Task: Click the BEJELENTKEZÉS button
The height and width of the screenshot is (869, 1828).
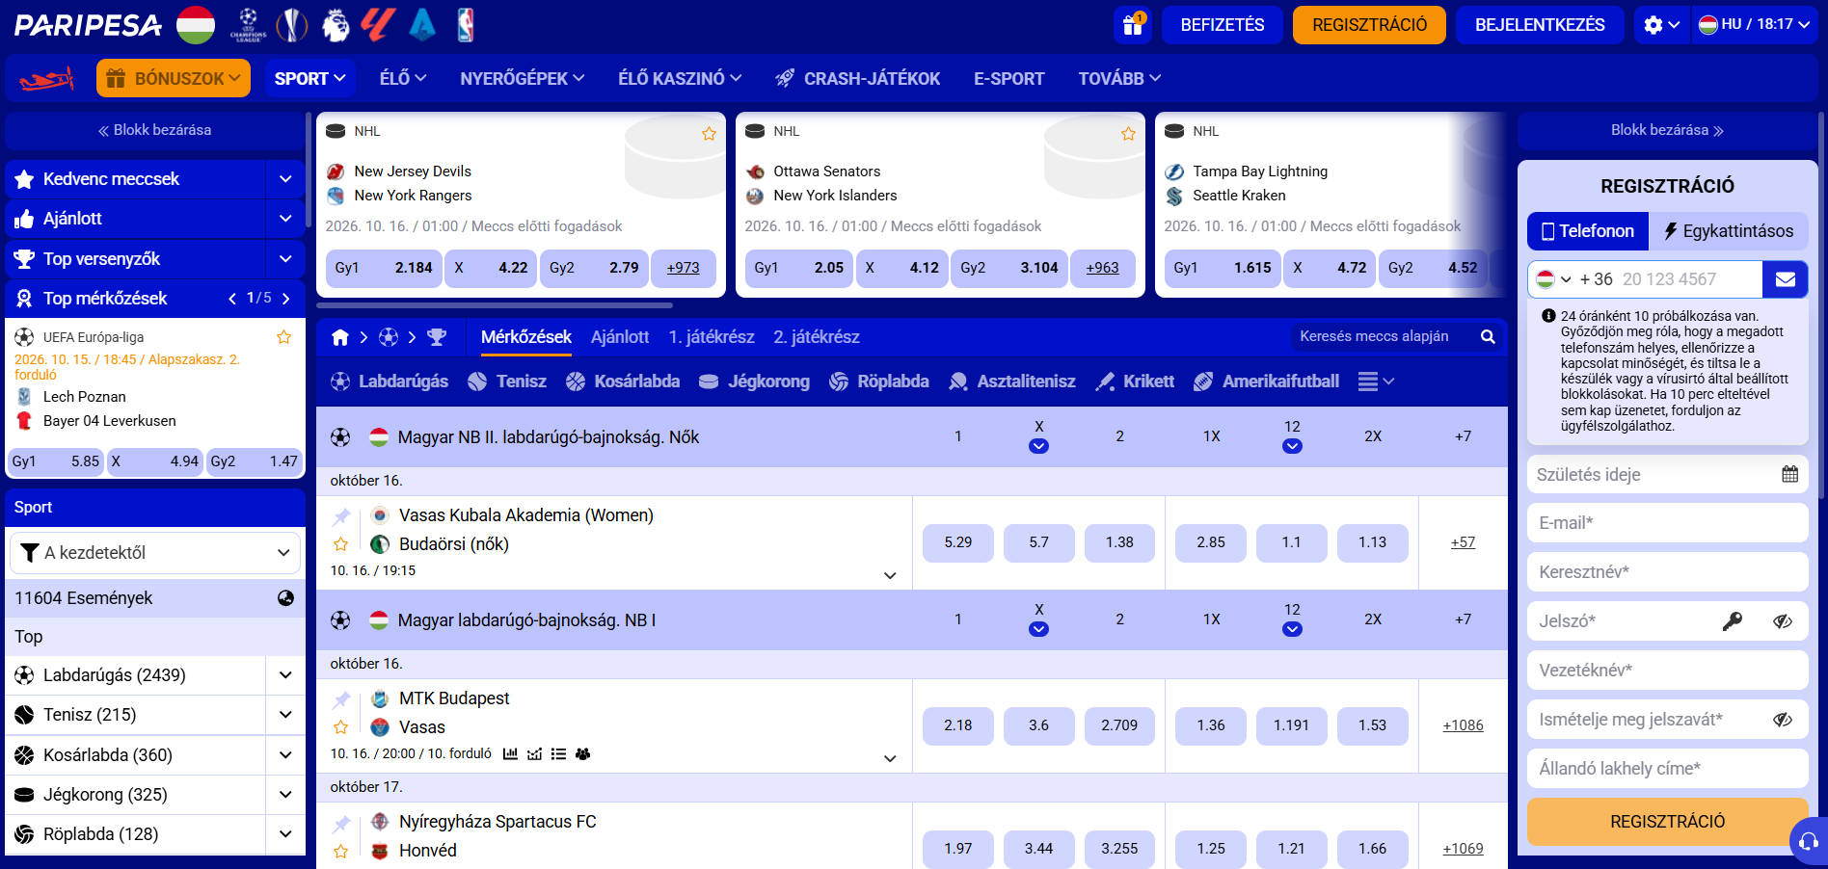Action: 1540,25
